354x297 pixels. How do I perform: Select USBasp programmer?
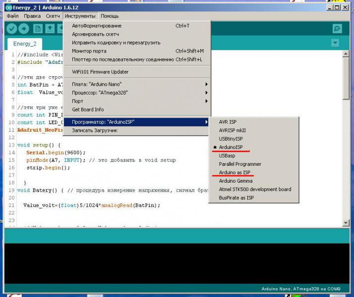point(254,156)
